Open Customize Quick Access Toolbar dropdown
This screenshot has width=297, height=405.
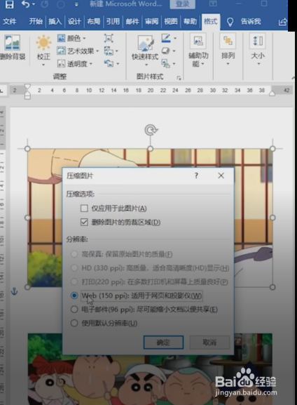click(76, 4)
